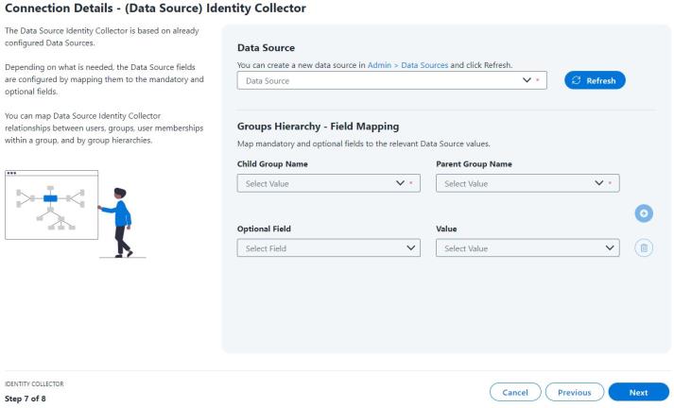Click the trash icon to delete the optional field row
Viewport: 674px width, 408px height.
644,247
